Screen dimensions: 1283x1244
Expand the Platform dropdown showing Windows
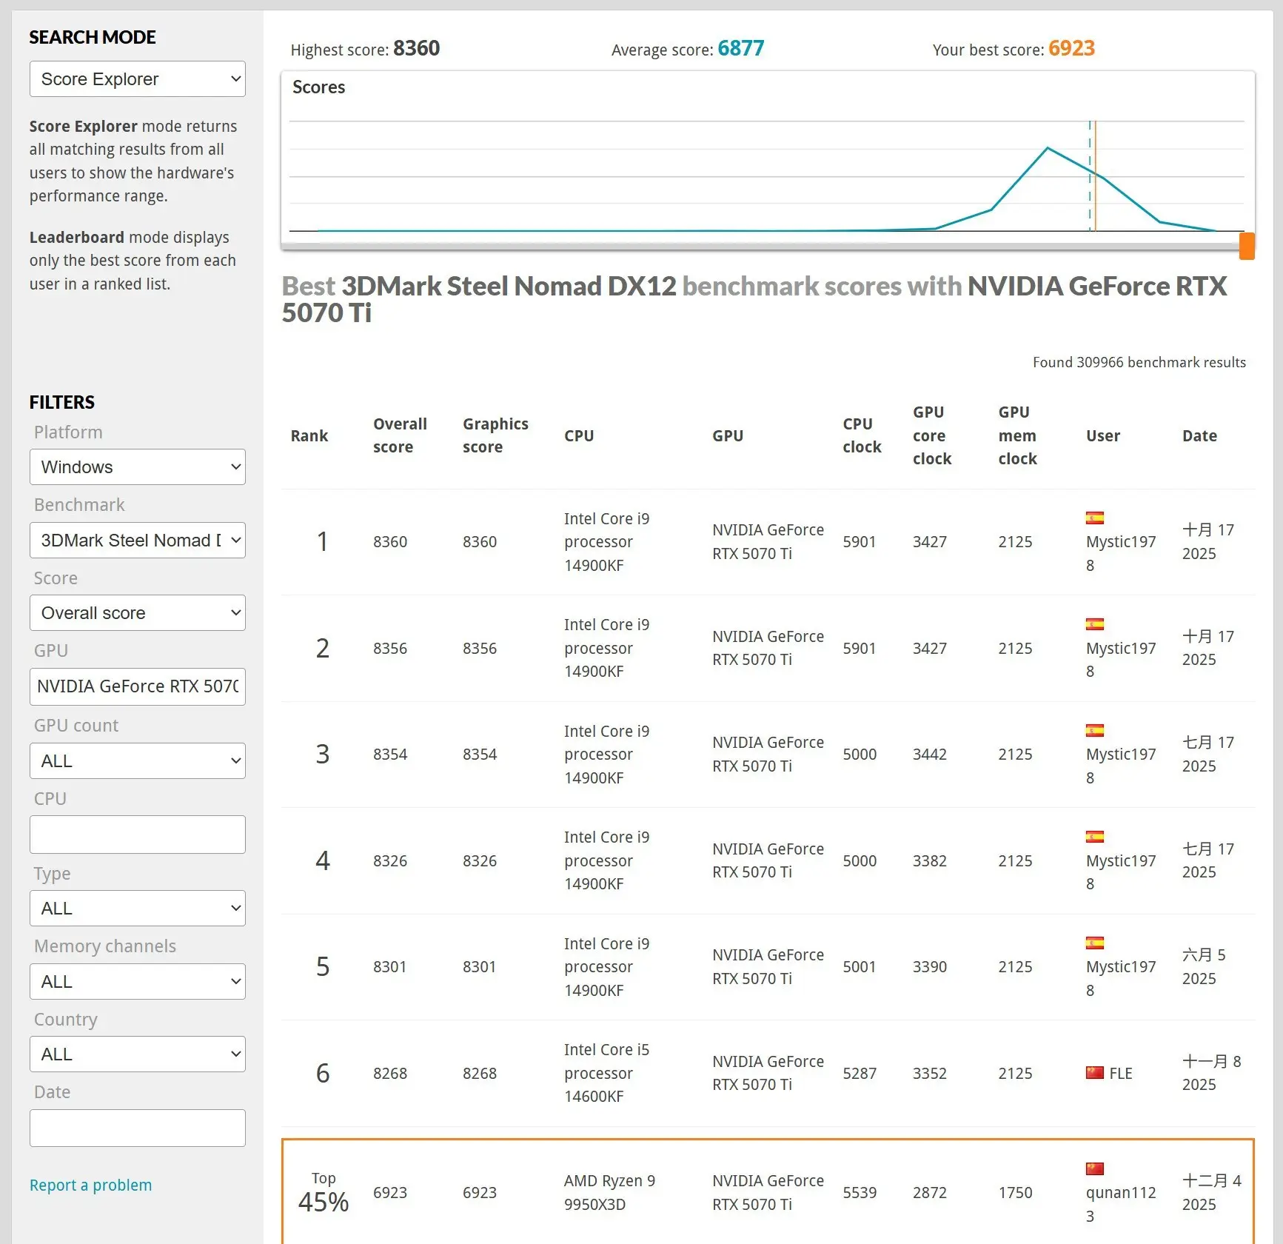coord(138,467)
